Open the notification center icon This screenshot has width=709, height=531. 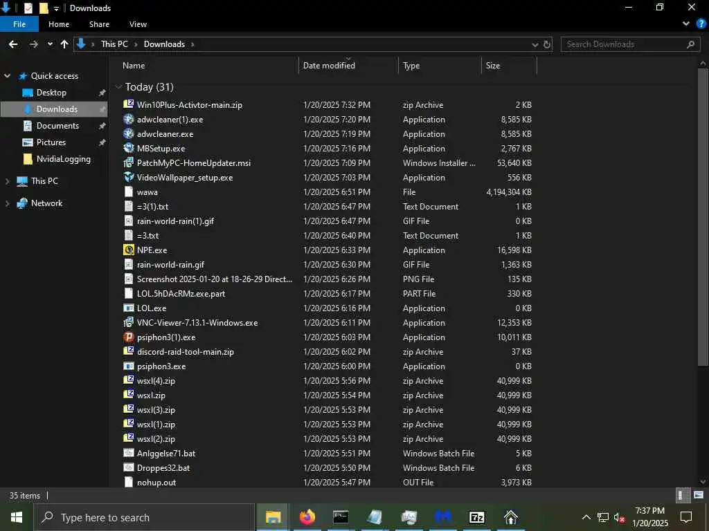pos(686,517)
